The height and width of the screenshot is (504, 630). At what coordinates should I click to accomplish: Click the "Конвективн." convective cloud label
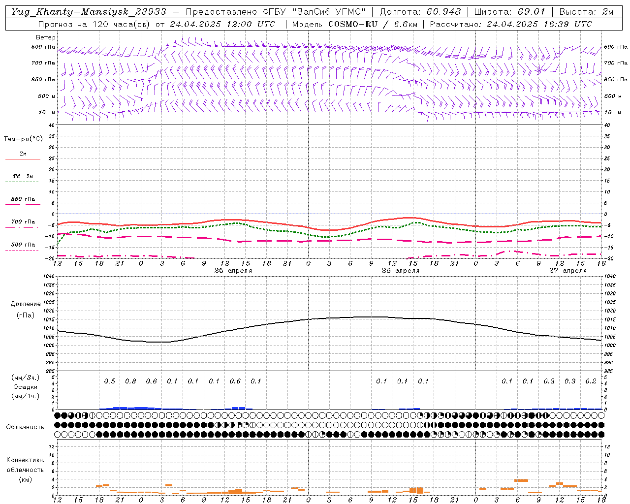pos(25,460)
